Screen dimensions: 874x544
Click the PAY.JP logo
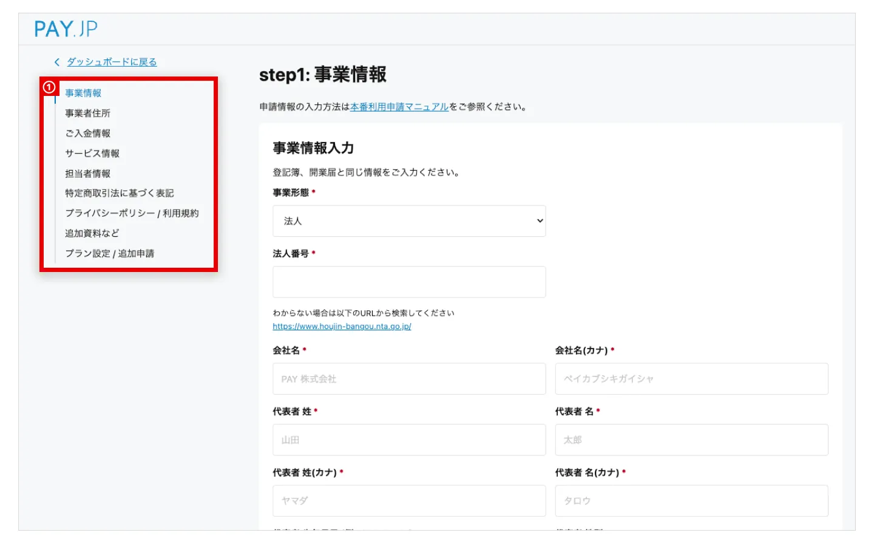point(66,29)
